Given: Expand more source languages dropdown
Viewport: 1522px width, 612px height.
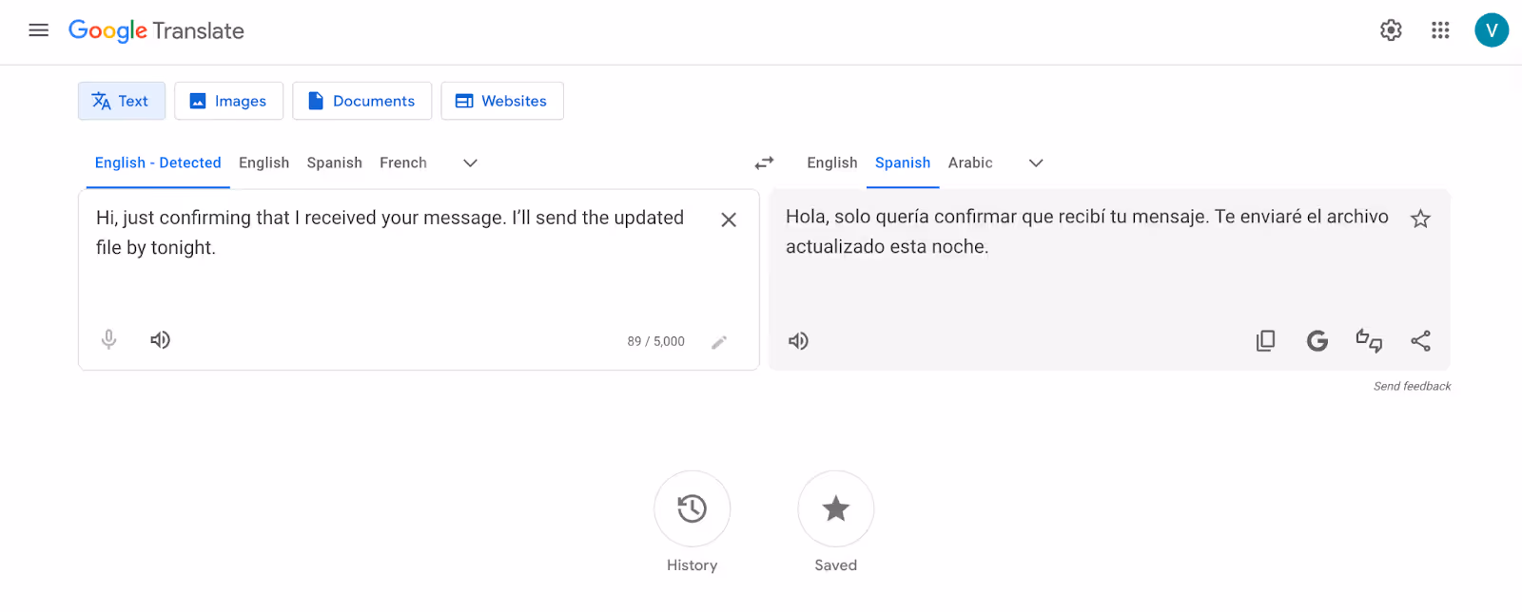Looking at the screenshot, I should [470, 163].
